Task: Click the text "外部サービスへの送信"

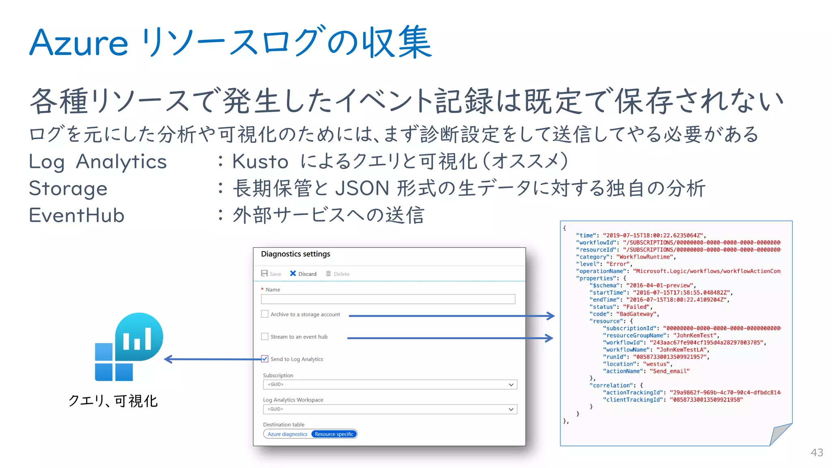Action: coord(329,215)
